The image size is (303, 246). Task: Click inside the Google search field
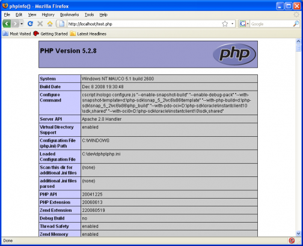coord(271,24)
